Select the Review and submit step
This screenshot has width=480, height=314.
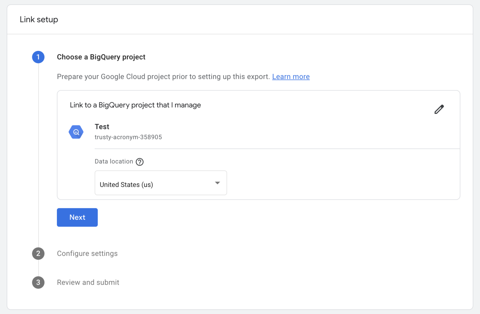pyautogui.click(x=88, y=282)
